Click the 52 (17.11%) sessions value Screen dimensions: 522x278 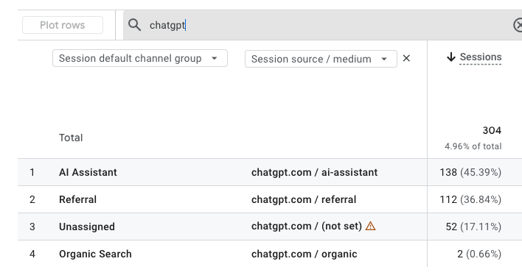473,227
